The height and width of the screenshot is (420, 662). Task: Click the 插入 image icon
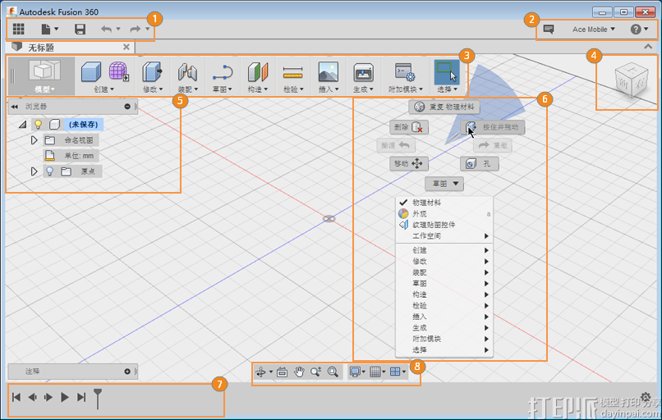(329, 71)
